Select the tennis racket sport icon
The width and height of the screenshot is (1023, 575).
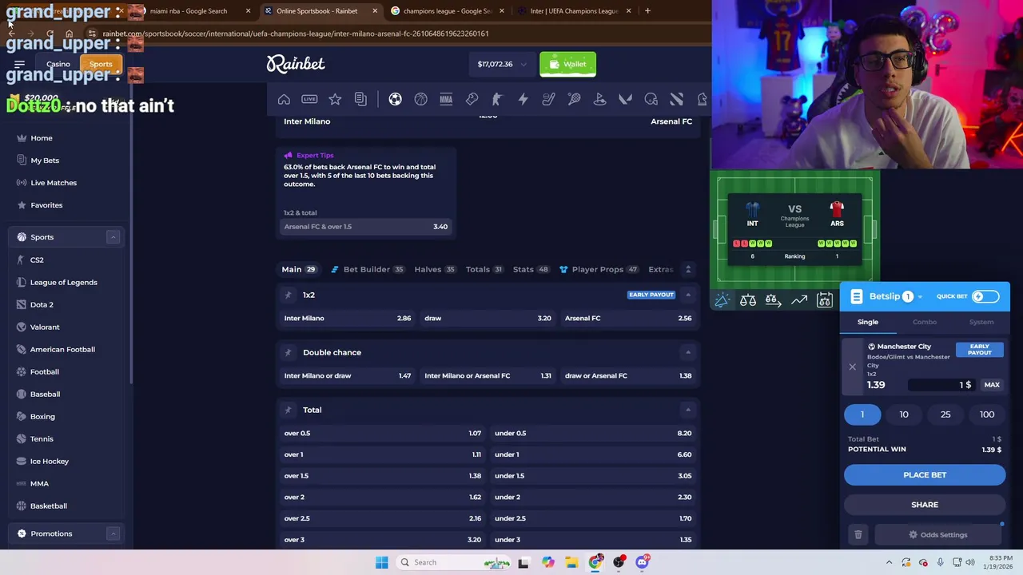(574, 99)
